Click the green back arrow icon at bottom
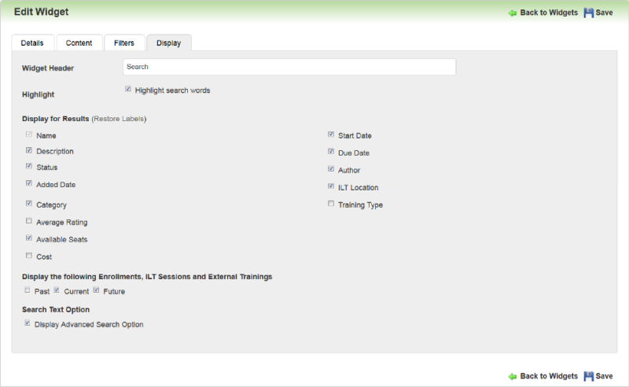 [x=513, y=377]
